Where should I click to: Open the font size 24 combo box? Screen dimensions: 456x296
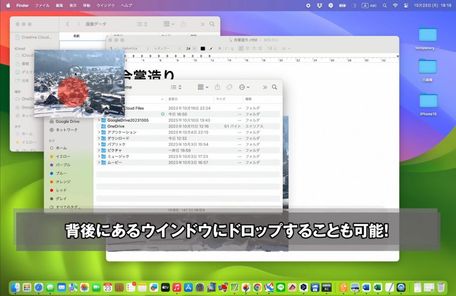[191, 49]
